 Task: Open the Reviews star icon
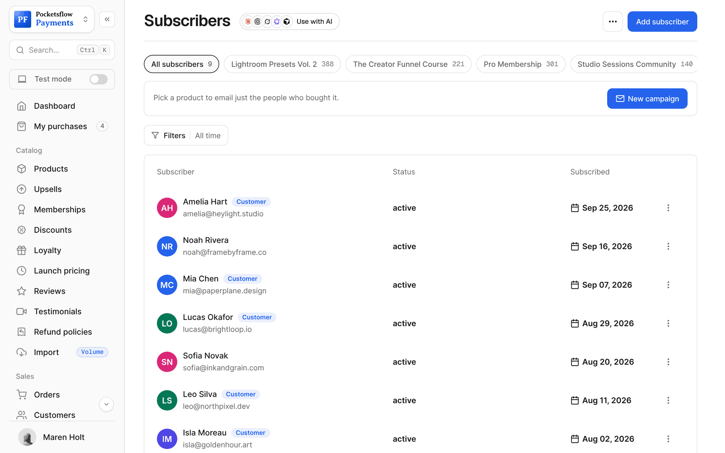coord(22,291)
